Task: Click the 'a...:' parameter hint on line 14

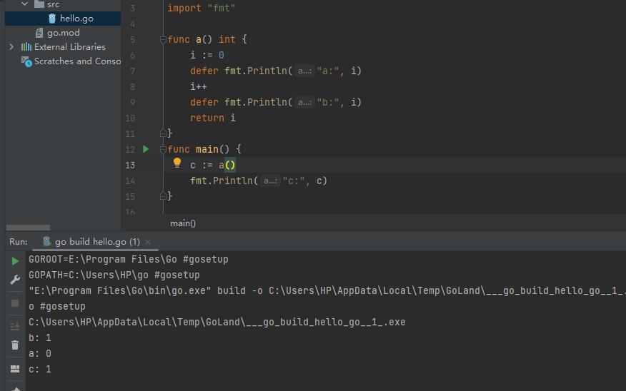Action: pyautogui.click(x=270, y=181)
